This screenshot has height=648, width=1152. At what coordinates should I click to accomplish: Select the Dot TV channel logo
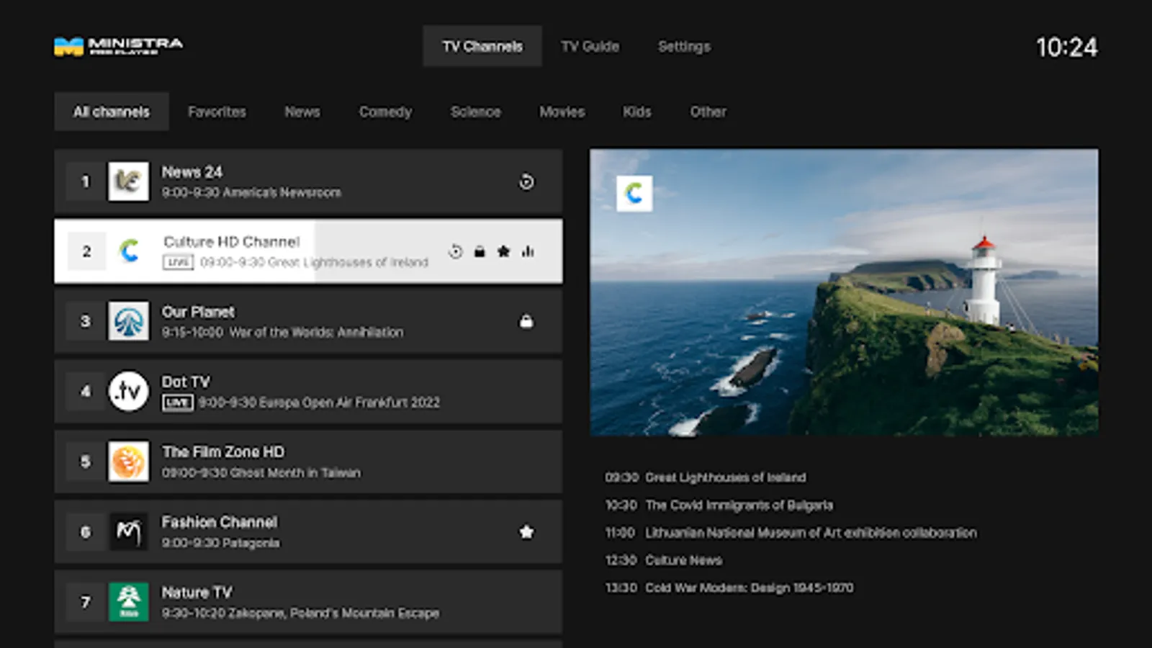[x=129, y=391]
